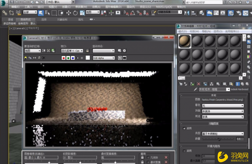Viewport: 252px width, 164px height.
Task: Click Assign Material to Selection icon
Action: [192, 84]
